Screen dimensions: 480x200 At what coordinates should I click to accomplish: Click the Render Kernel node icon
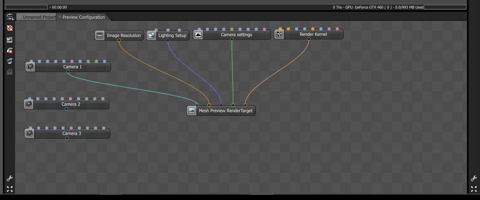279,34
